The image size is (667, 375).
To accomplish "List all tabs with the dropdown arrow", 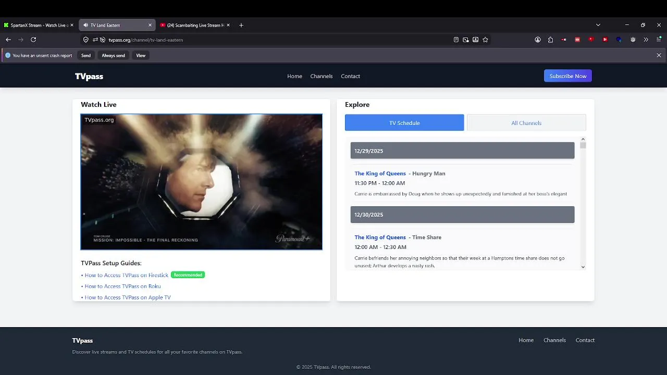I will [598, 25].
